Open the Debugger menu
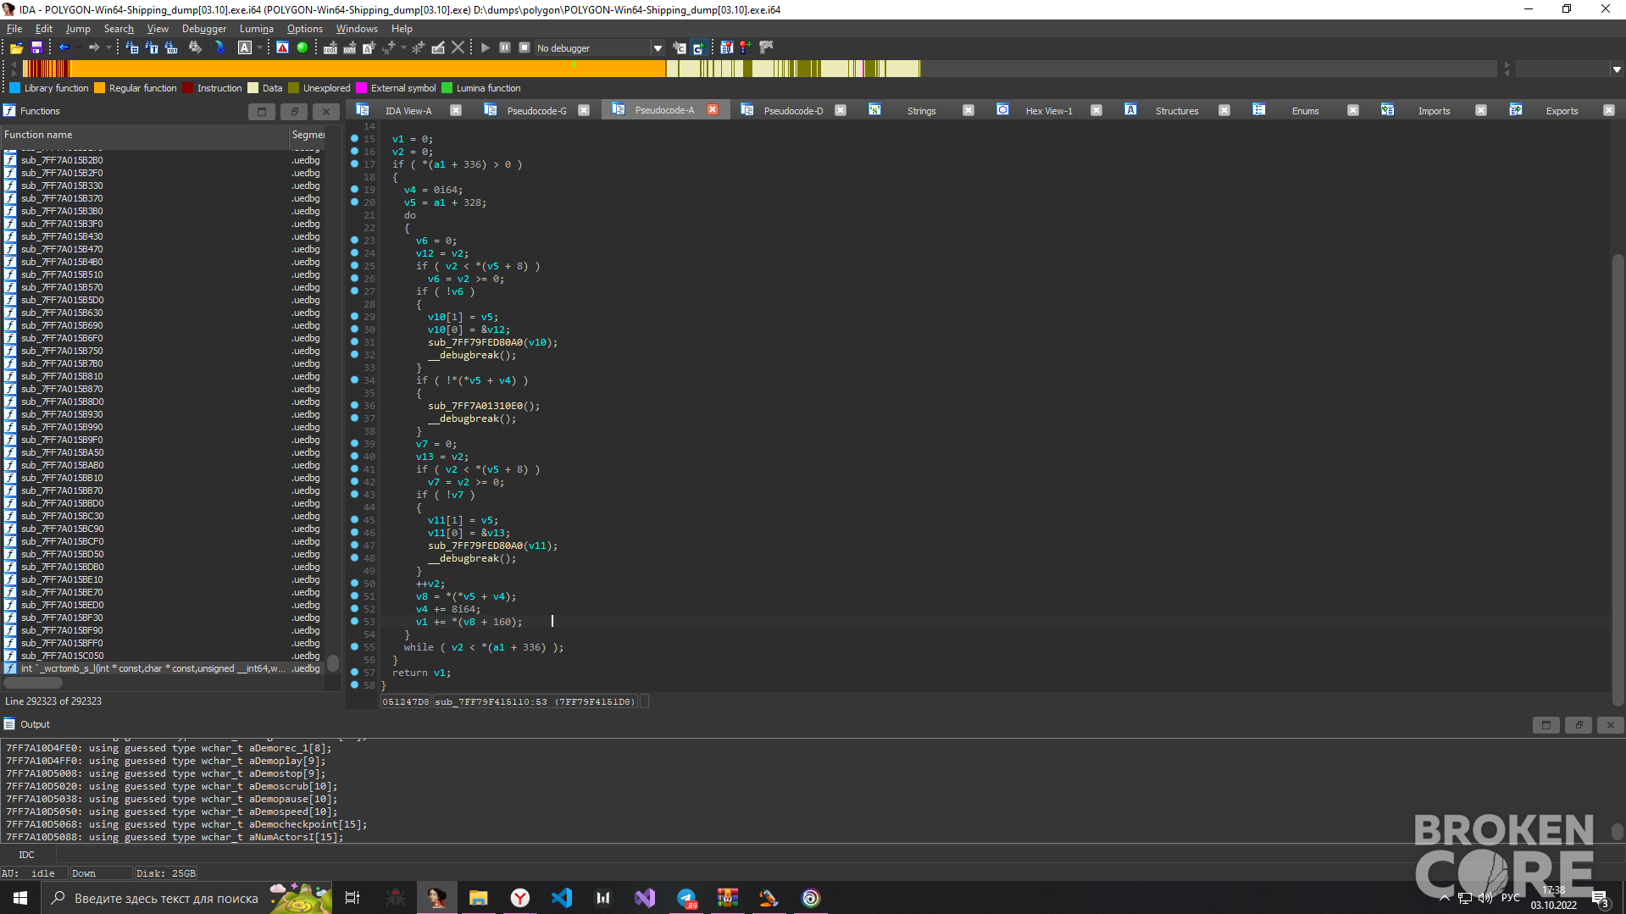This screenshot has width=1626, height=914. [204, 28]
